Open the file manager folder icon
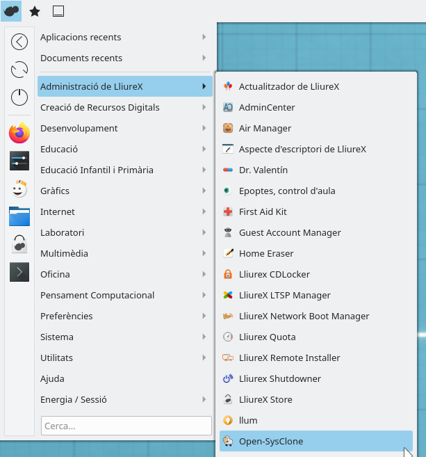This screenshot has height=457, width=426. (19, 216)
